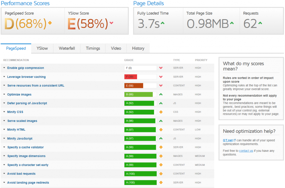This screenshot has width=285, height=188.
Task: Click the LOW priority value in Minify HTML row
Action: [198, 130]
